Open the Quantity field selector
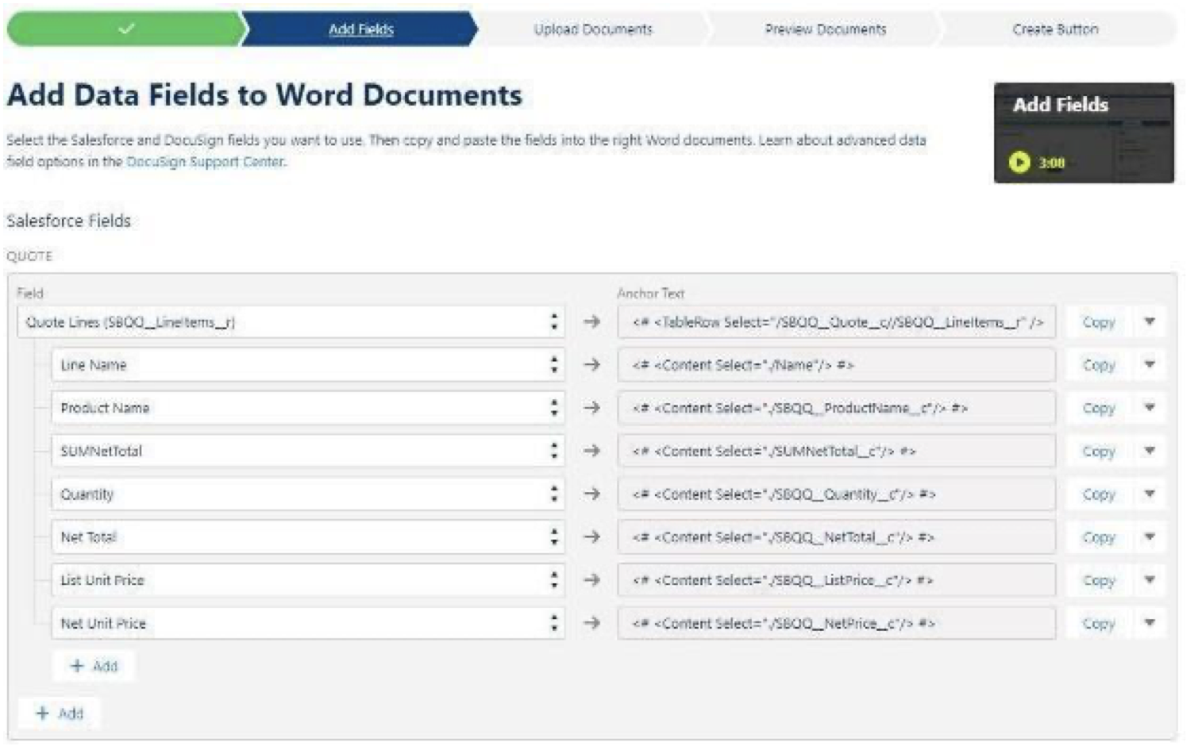The height and width of the screenshot is (746, 1202). pos(307,494)
